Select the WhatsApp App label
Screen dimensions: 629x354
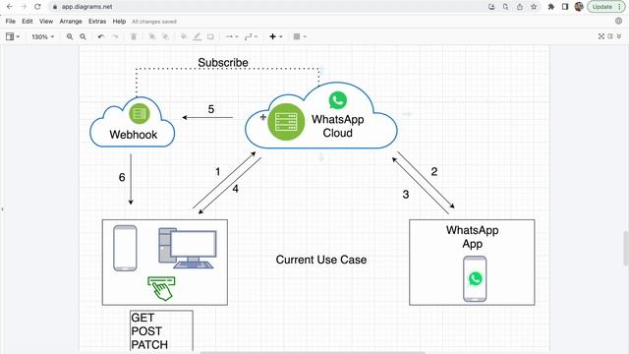coord(472,237)
